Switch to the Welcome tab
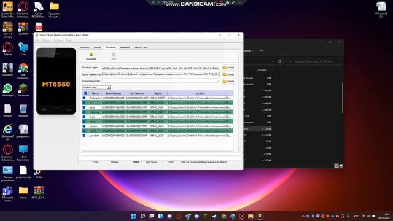 [85, 47]
